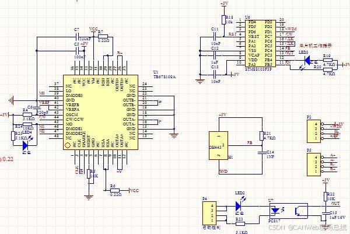
Task: Click the PC817 part name text
Action: click(274, 221)
